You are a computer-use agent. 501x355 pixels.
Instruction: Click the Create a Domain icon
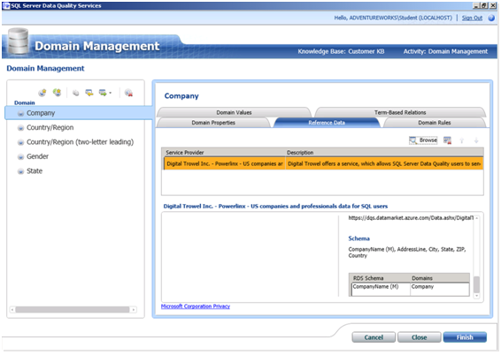click(42, 93)
